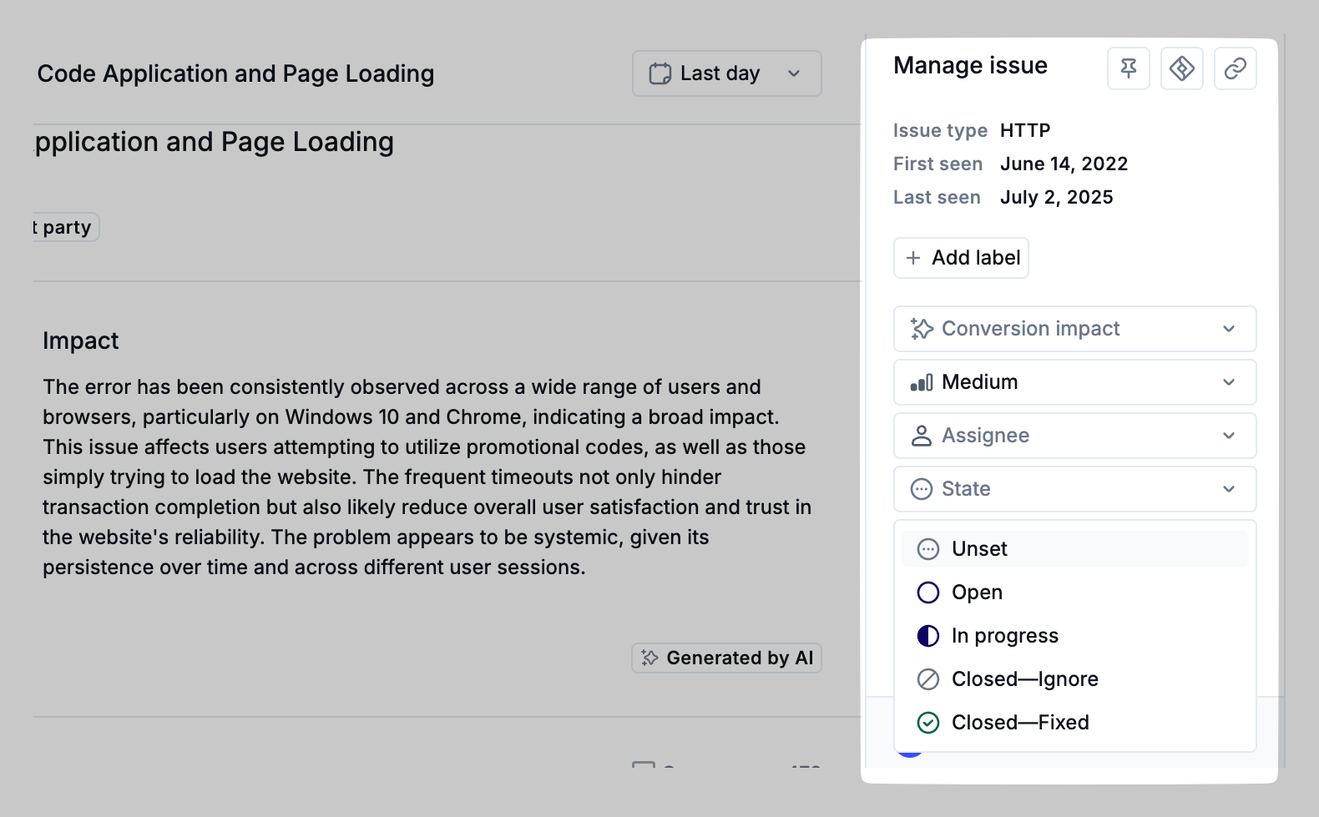Expand the Last day date range dropdown
This screenshot has width=1319, height=817.
793,73
